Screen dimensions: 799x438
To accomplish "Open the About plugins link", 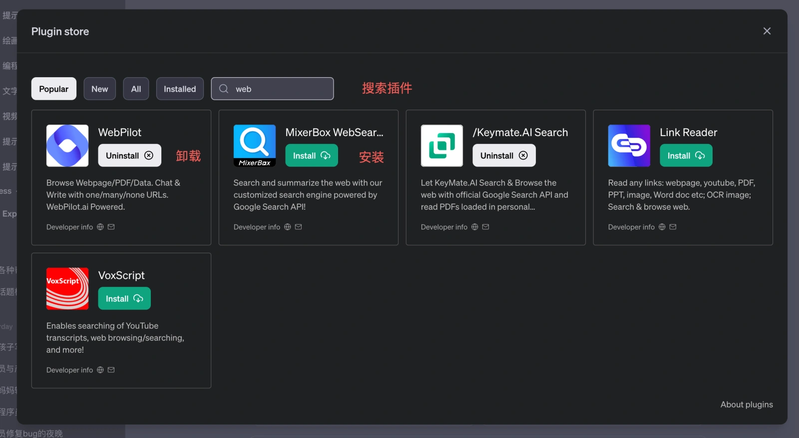I will 747,405.
